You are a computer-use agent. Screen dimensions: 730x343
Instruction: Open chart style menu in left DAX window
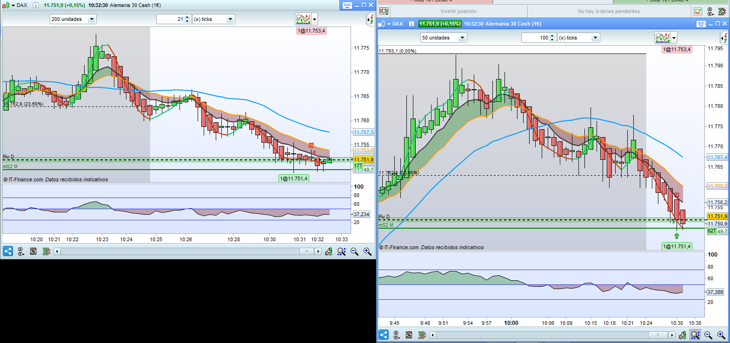pyautogui.click(x=8, y=5)
